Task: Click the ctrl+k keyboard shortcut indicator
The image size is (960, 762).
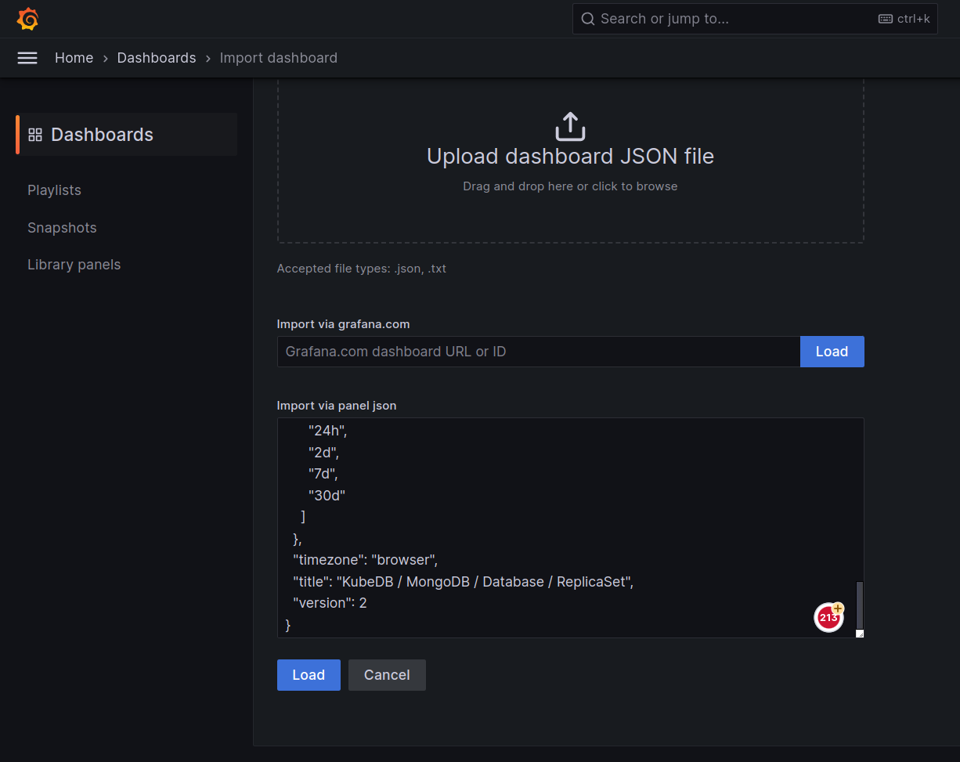Action: point(904,18)
